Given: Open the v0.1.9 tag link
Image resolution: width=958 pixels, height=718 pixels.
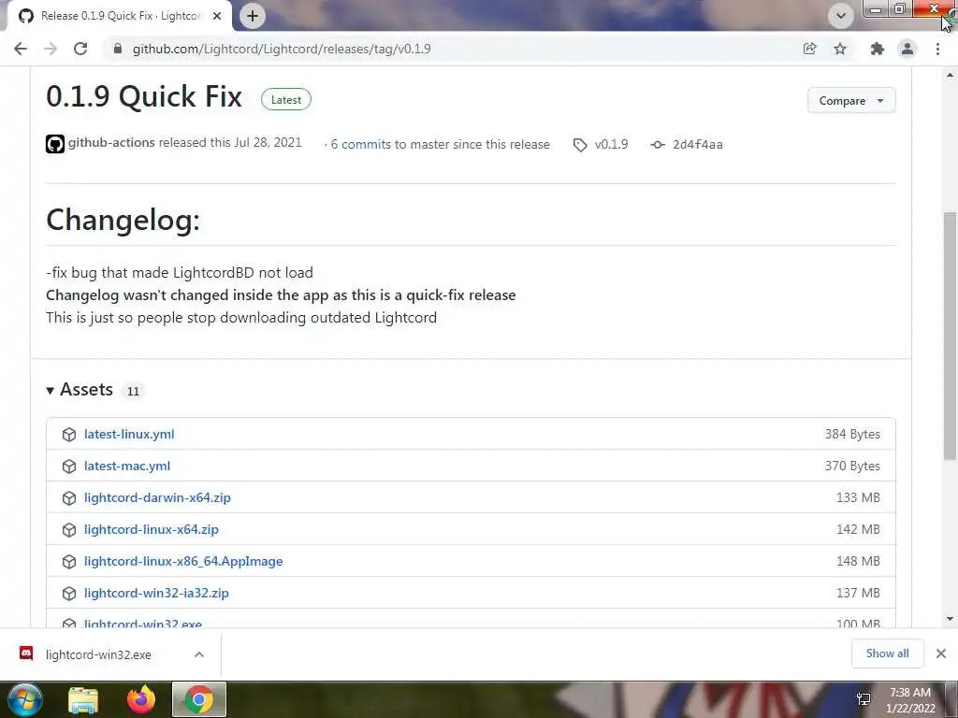Looking at the screenshot, I should point(611,145).
